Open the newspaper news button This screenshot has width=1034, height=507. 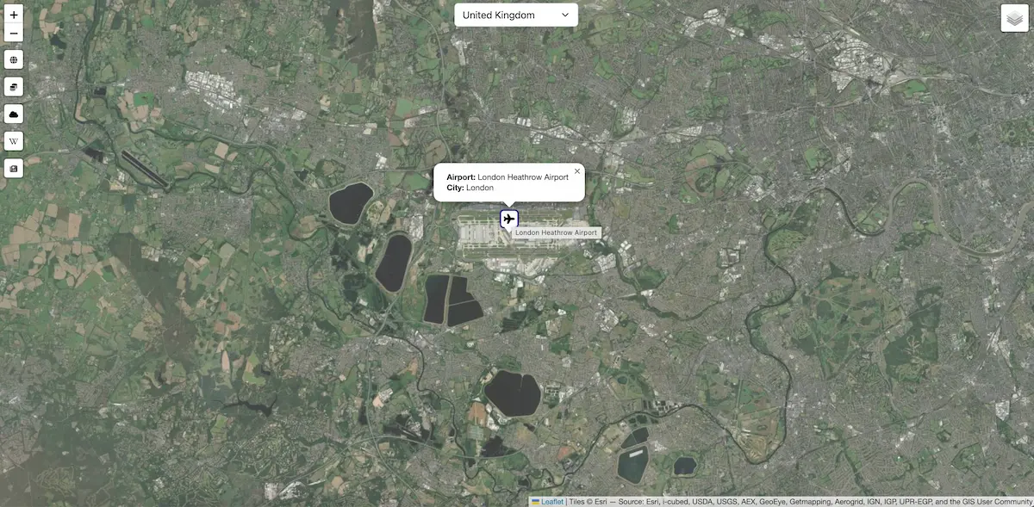point(14,169)
